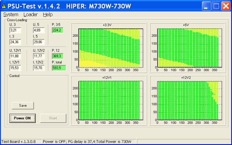Click the P, 12 power field showing 369,3
232x145 pixels.
(58, 56)
